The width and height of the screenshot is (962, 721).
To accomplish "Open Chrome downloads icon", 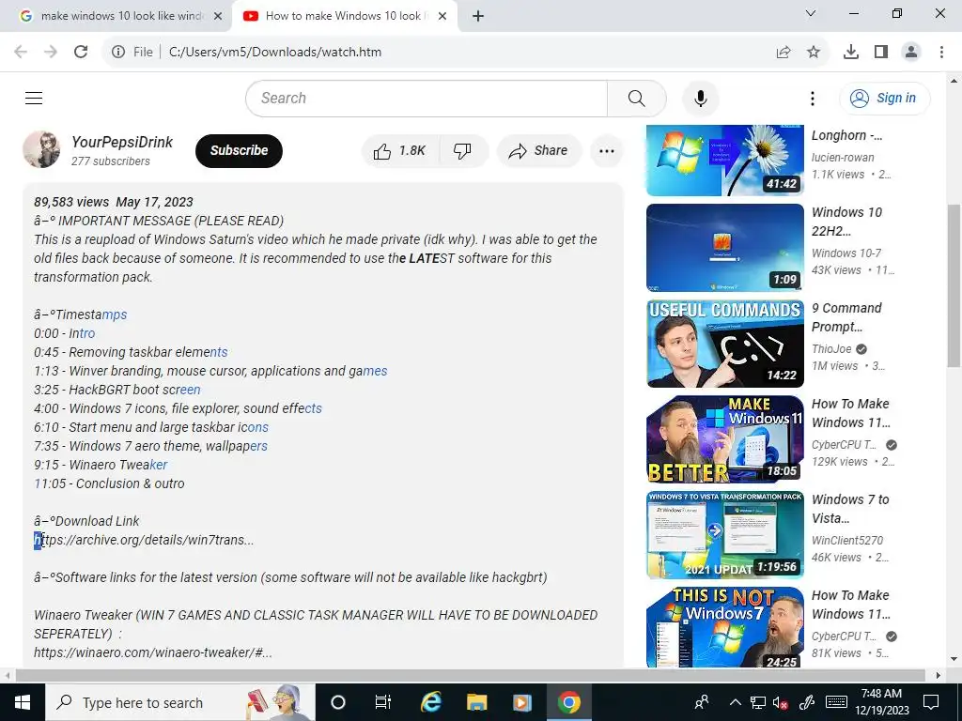I will click(x=851, y=53).
